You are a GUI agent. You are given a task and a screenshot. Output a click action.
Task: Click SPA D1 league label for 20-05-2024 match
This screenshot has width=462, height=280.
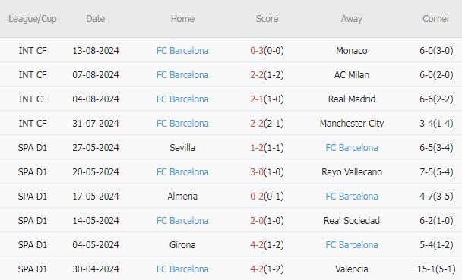33,171
